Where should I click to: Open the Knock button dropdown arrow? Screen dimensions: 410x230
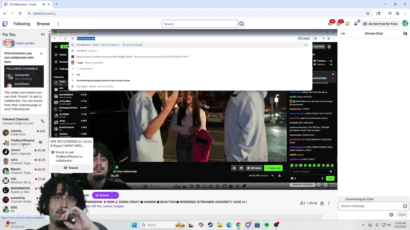(x=115, y=195)
